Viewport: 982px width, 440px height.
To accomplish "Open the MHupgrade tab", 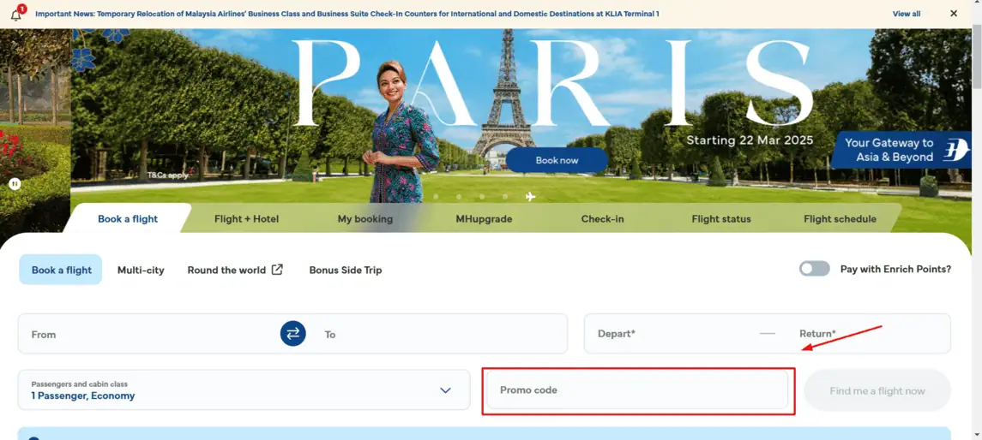I will point(484,219).
